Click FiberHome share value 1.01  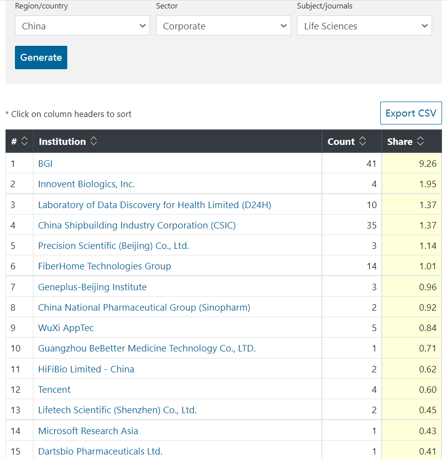tap(428, 266)
